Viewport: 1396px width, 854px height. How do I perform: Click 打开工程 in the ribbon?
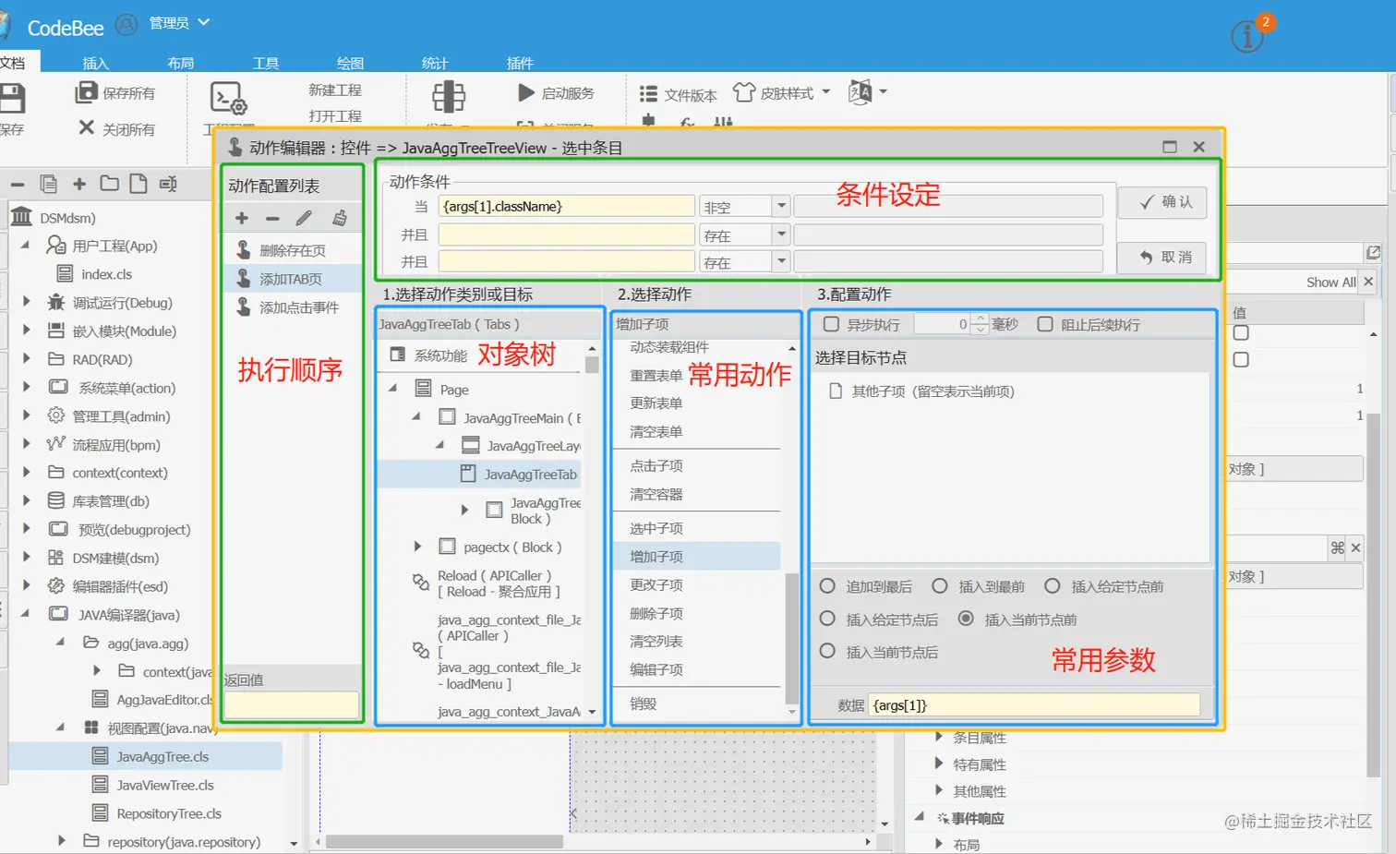(x=335, y=115)
